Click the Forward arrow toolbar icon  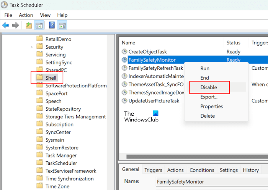[15, 25]
